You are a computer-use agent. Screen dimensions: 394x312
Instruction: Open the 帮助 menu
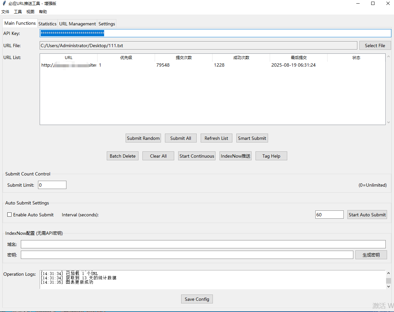[43, 12]
